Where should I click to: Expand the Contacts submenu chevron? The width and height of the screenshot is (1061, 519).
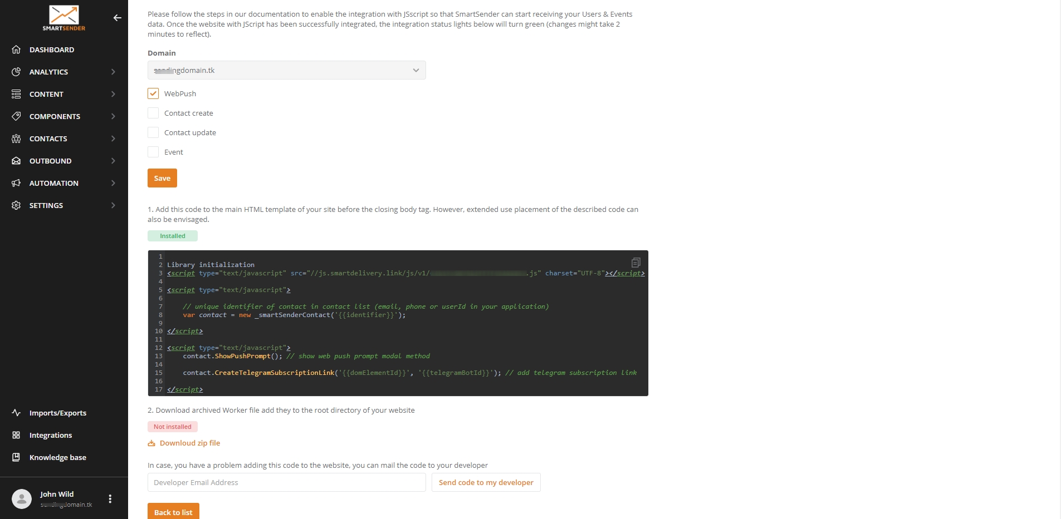point(113,139)
